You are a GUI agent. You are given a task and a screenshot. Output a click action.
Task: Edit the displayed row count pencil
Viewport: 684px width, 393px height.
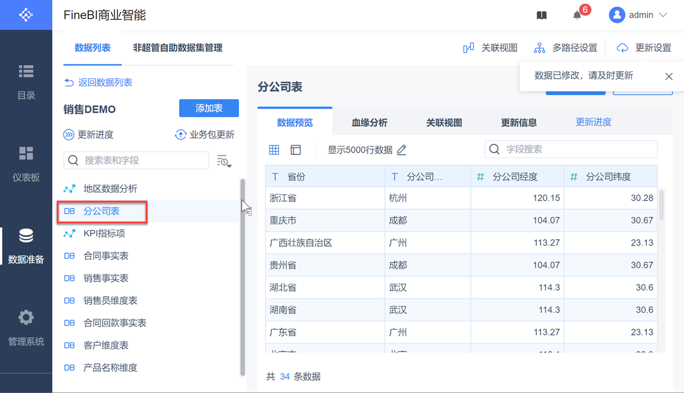pos(402,150)
